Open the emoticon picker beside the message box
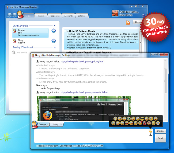 point(151,131)
